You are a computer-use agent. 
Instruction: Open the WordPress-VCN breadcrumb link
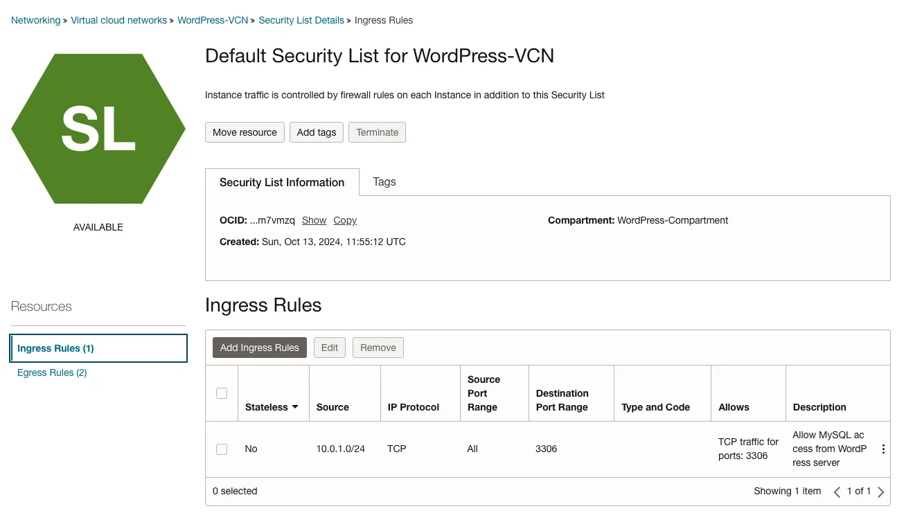tap(213, 20)
